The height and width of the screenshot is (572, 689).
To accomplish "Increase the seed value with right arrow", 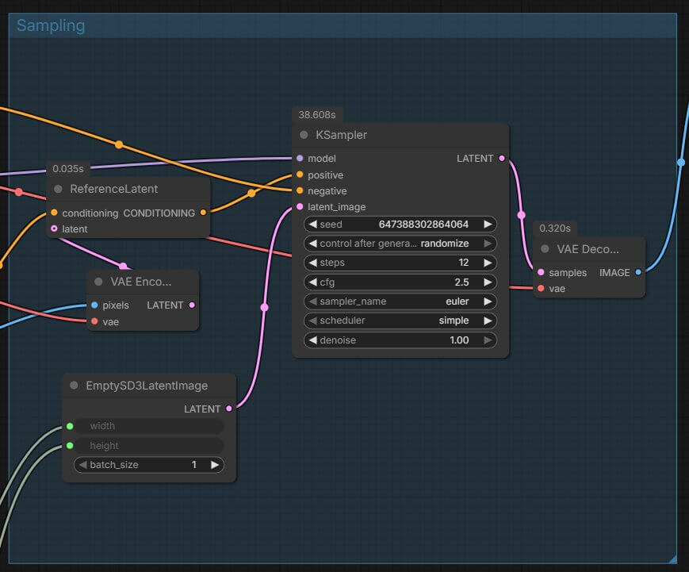I will click(488, 225).
